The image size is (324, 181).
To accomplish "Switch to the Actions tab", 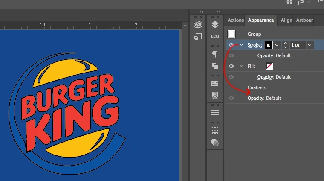I will pyautogui.click(x=236, y=20).
